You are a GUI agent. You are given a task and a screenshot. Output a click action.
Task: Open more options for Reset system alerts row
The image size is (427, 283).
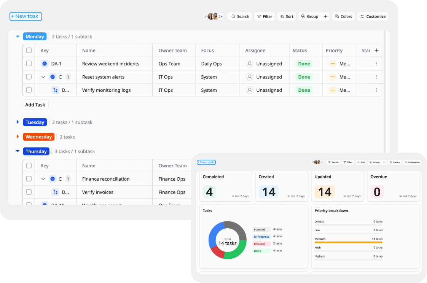coord(377,77)
